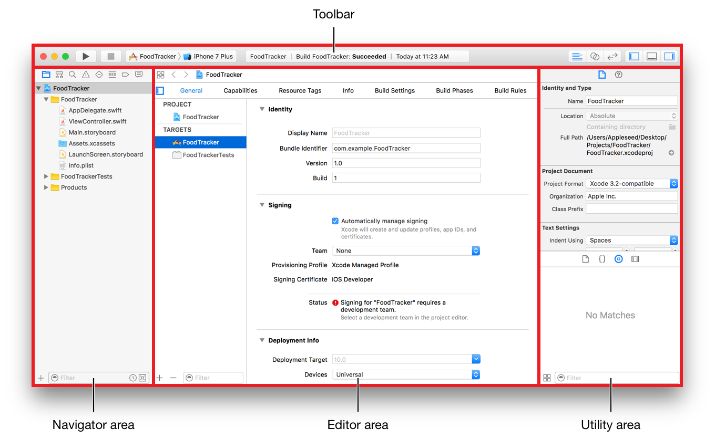715x439 pixels.
Task: Open the Project Format dropdown
Action: 632,184
